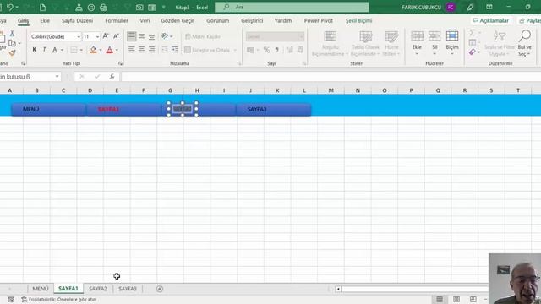The height and width of the screenshot is (304, 541).
Task: Align text right
Action: (x=152, y=50)
